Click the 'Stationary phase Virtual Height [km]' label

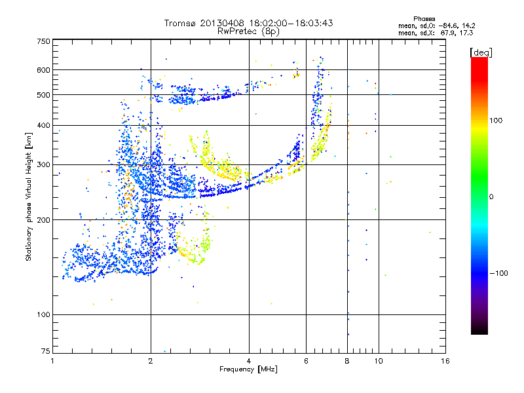point(28,196)
